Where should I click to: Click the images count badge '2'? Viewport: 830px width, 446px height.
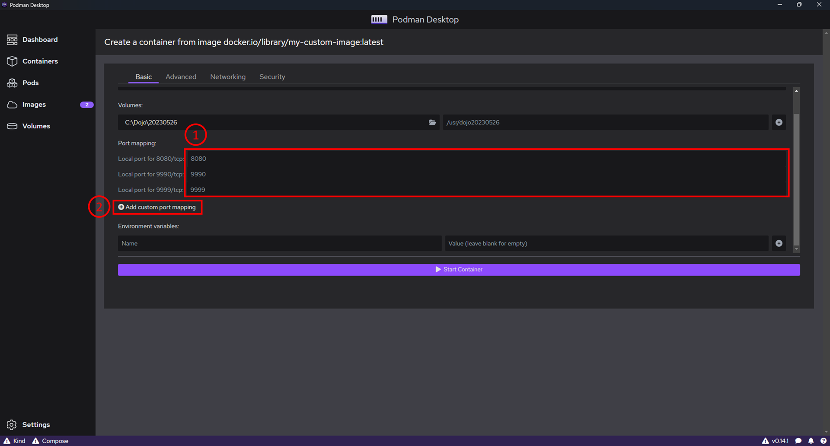pos(86,105)
